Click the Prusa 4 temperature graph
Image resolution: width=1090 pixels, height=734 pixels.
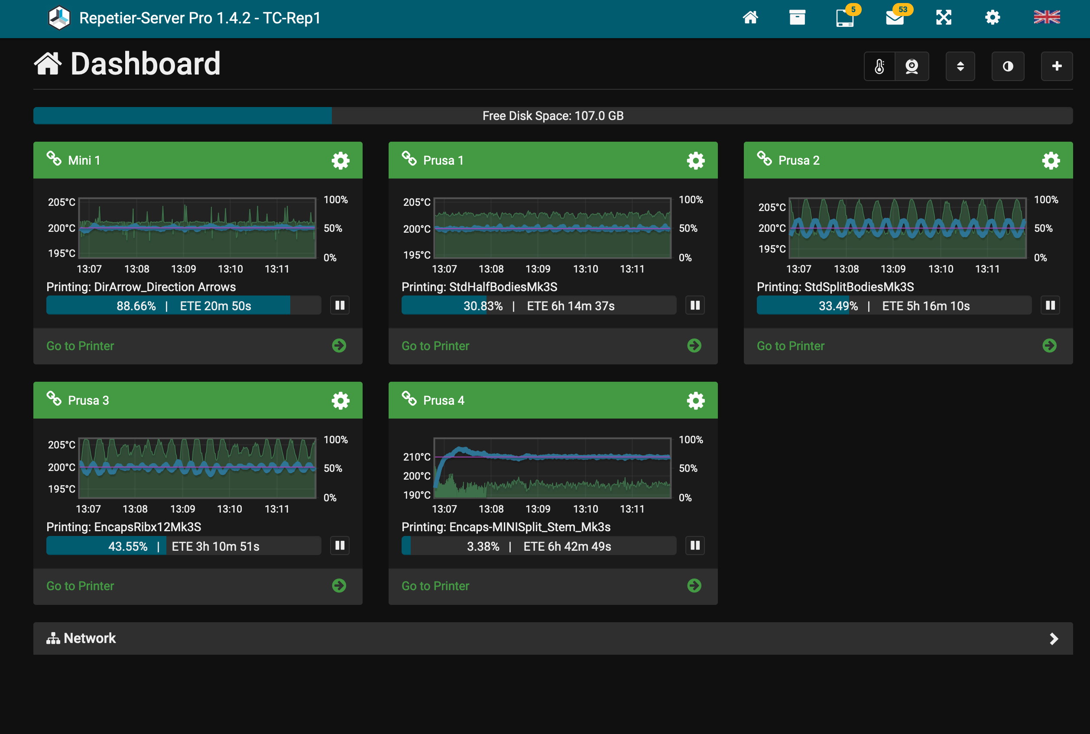552,468
